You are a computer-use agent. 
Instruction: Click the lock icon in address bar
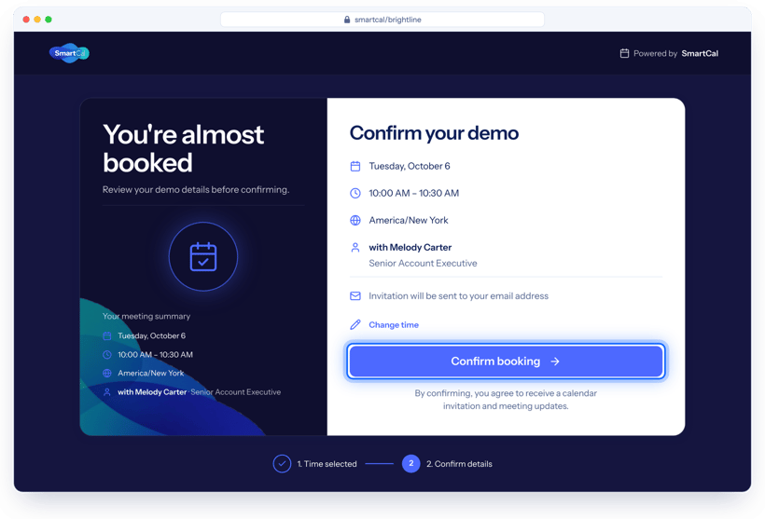[347, 20]
